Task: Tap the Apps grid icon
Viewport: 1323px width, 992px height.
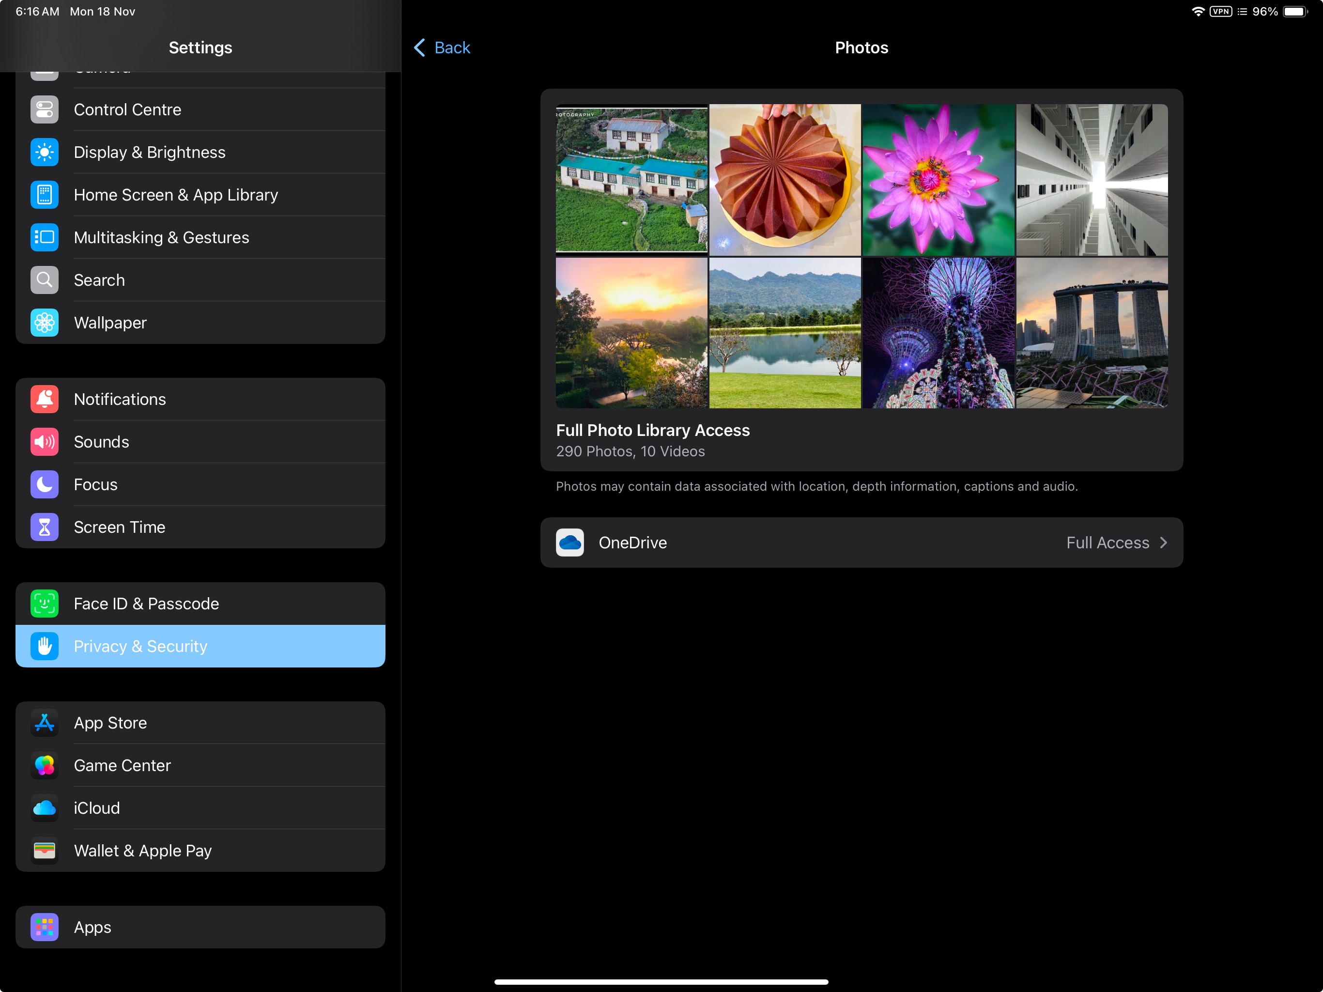Action: (44, 927)
